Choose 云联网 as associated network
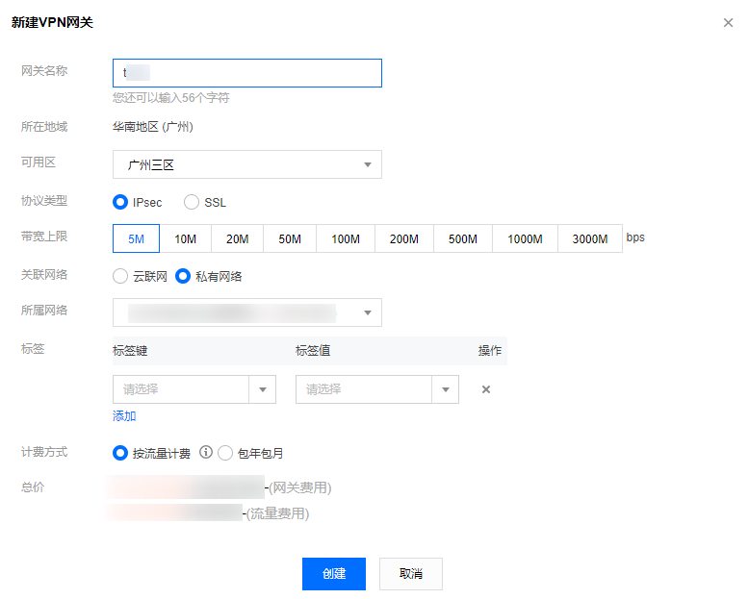Viewport: 749px width, 599px height. (120, 276)
